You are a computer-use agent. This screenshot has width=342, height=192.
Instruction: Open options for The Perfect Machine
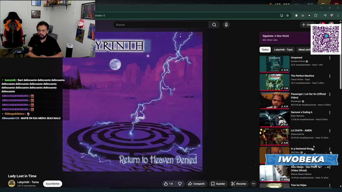[x=330, y=76]
